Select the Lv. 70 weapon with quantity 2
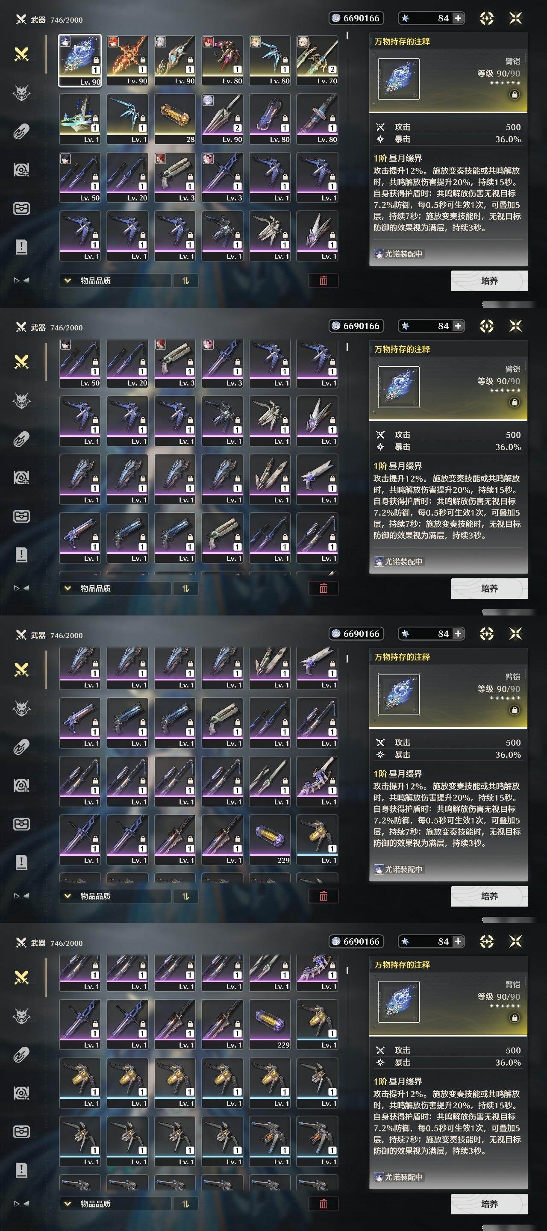 click(317, 60)
